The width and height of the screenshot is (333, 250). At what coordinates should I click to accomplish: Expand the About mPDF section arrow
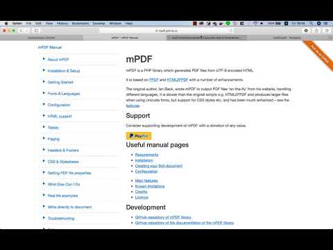pyautogui.click(x=44, y=59)
